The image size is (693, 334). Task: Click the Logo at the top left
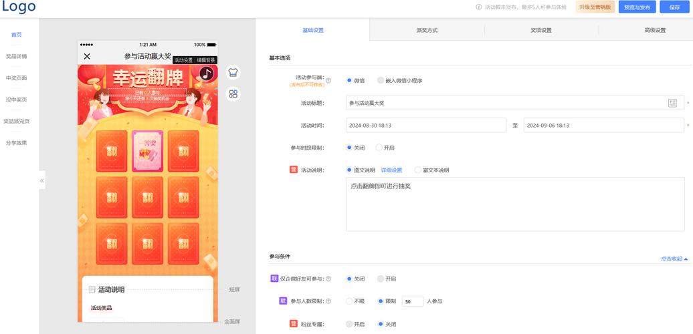pos(19,7)
